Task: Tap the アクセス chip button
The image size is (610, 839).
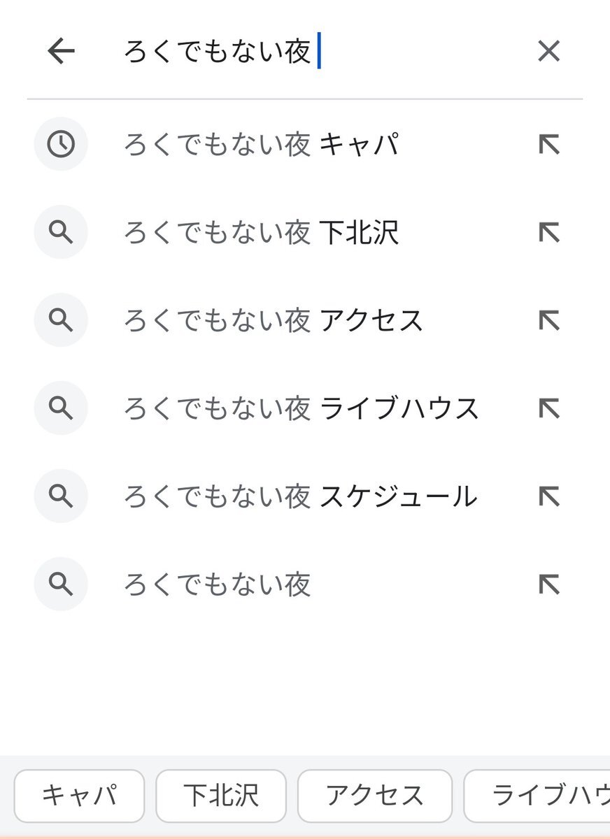Action: coord(375,796)
